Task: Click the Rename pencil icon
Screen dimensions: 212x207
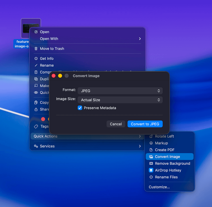Action: 36,66
